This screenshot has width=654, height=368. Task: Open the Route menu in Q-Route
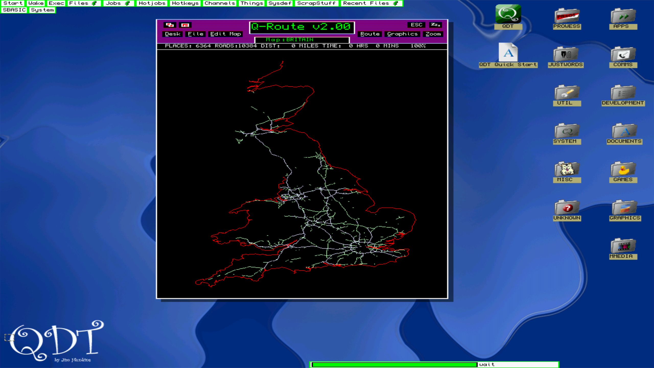[x=370, y=34]
